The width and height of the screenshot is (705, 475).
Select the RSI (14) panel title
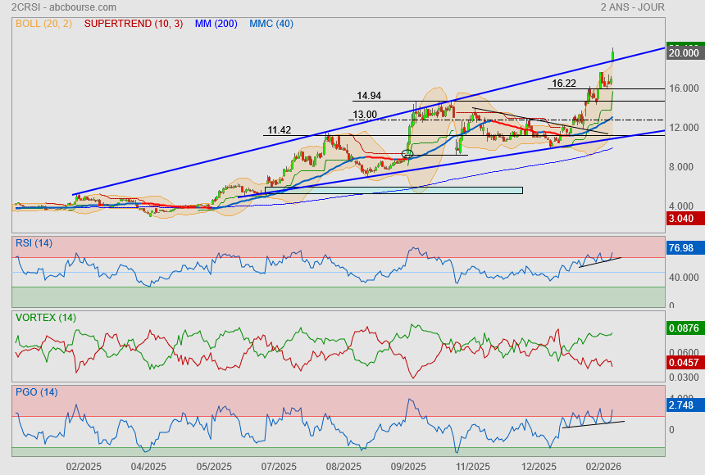(x=34, y=242)
